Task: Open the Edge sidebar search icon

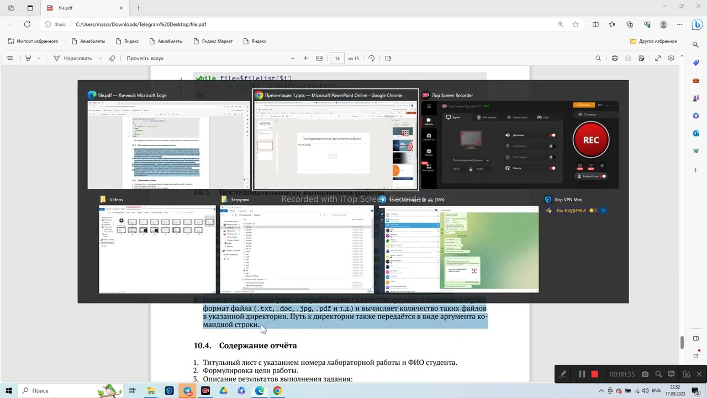Action: 697,44
